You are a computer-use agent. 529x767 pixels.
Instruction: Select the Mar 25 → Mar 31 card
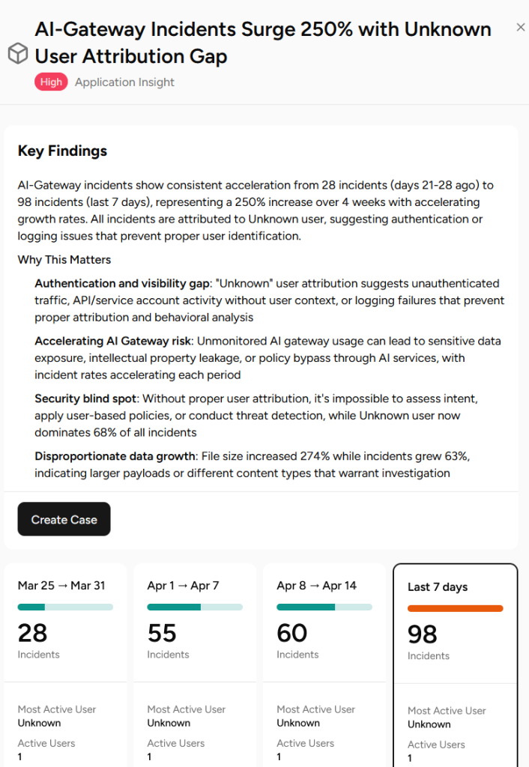66,665
